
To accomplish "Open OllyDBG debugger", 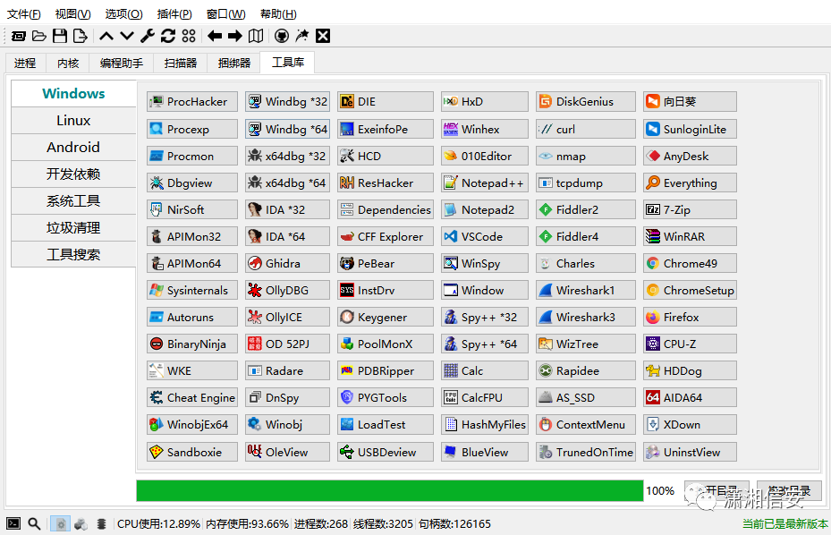I will click(287, 291).
